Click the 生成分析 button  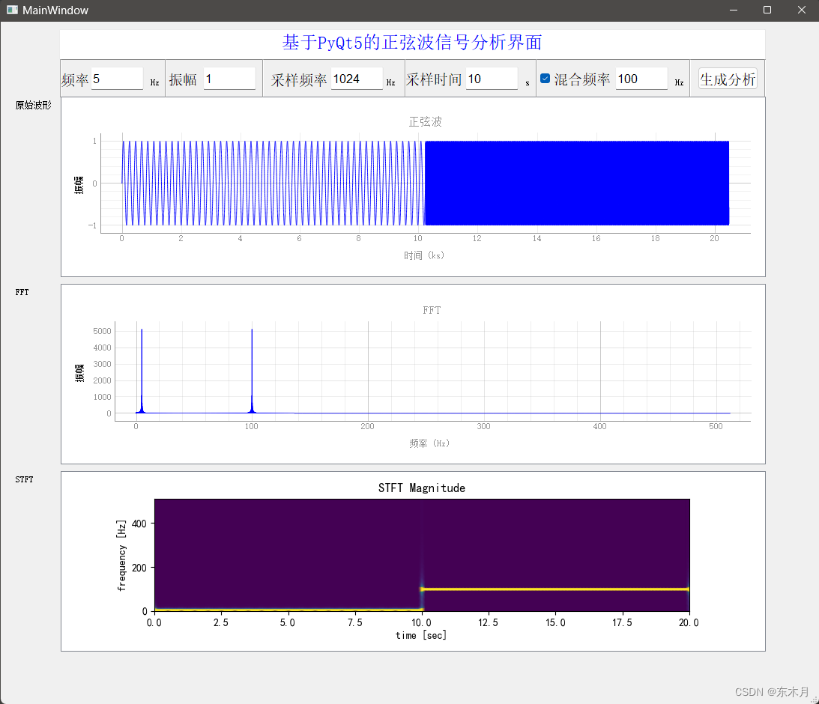click(x=726, y=78)
